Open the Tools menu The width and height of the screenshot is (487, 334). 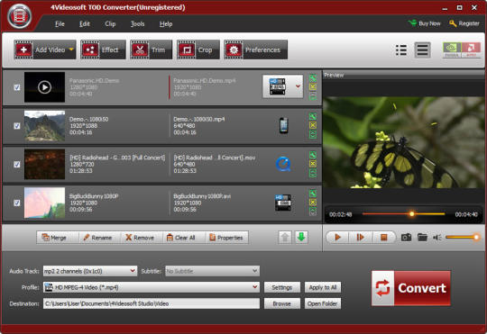138,24
